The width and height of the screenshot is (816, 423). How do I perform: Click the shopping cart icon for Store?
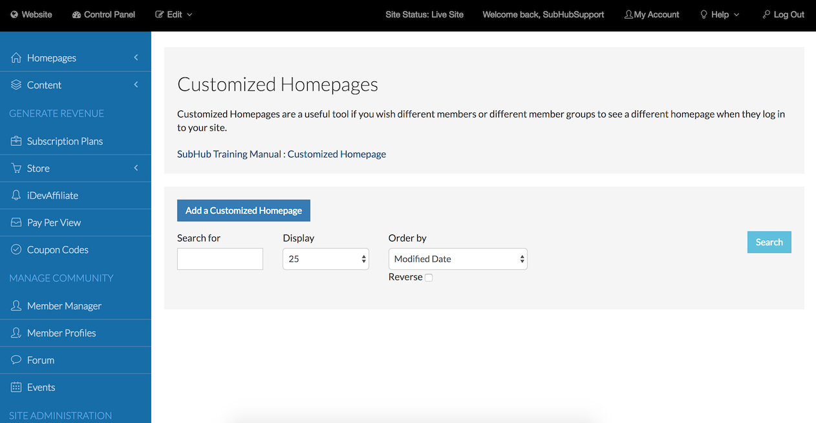(x=16, y=168)
